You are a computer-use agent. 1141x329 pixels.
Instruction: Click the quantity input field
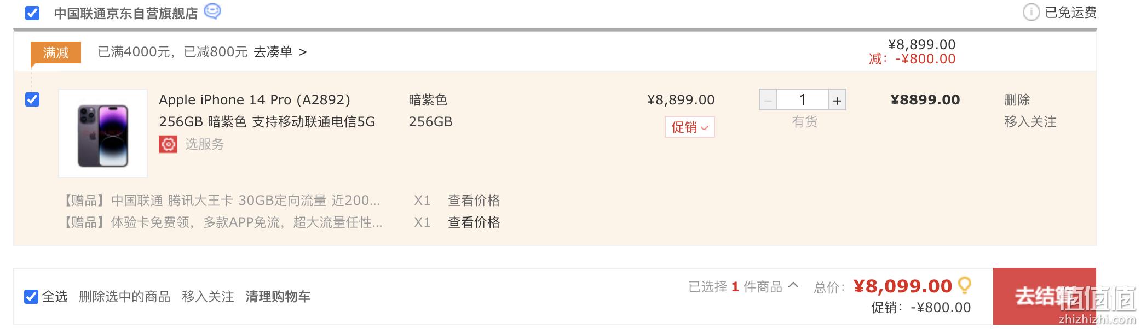(803, 100)
